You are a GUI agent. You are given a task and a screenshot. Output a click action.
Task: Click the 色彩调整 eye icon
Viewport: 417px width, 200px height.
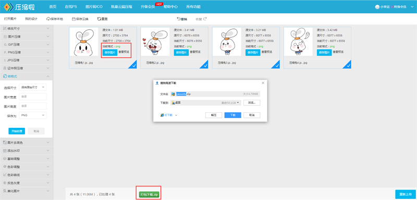click(x=5, y=167)
